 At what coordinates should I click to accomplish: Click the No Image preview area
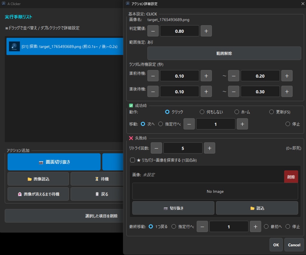[215, 191]
